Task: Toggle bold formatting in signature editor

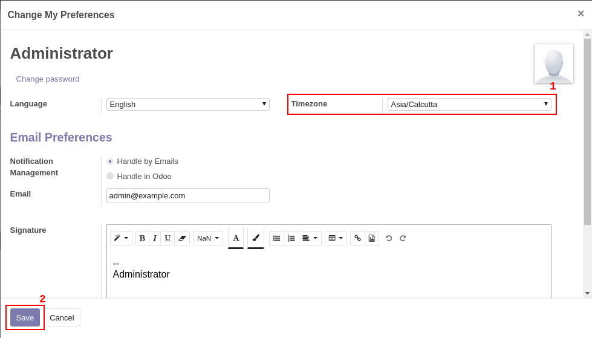Action: [x=142, y=238]
